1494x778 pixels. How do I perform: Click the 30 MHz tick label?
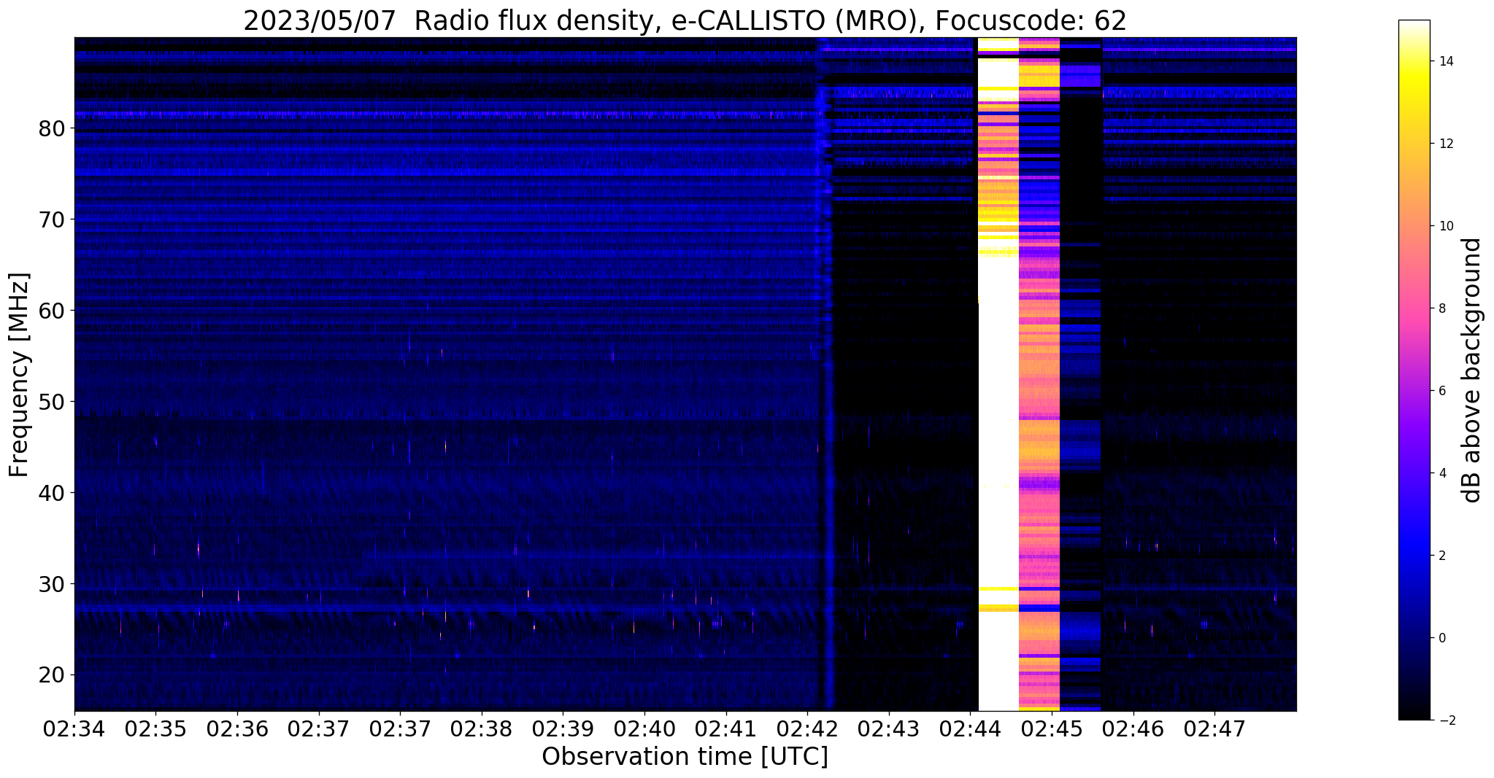52,584
